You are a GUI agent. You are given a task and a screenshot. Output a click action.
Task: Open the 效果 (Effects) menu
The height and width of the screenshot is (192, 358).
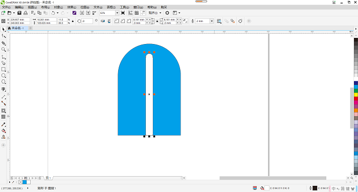(72, 7)
